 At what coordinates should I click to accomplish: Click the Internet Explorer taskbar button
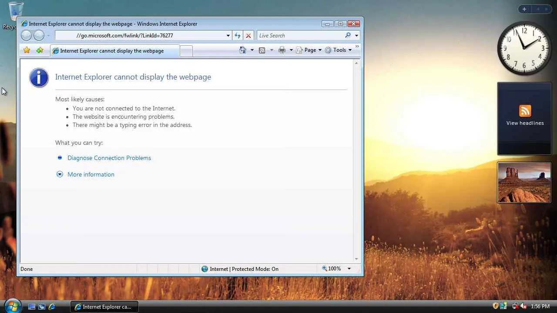pos(104,306)
